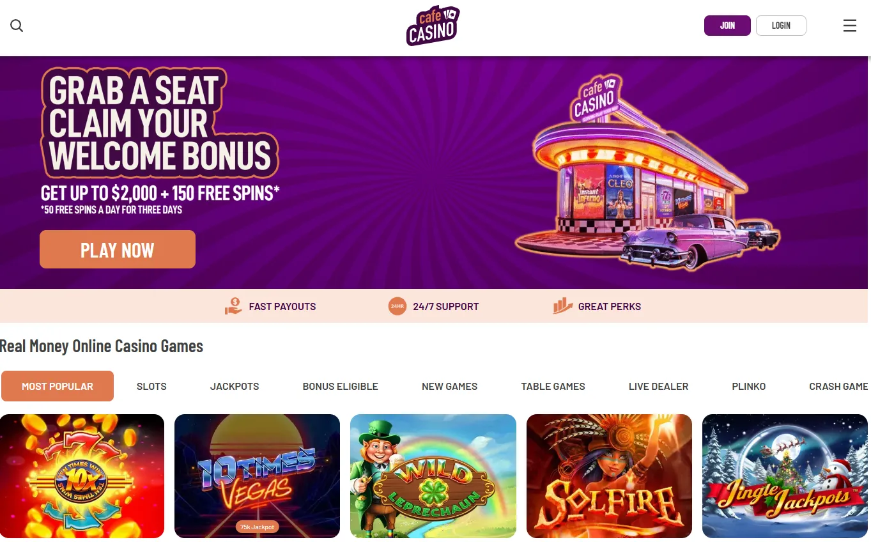871x542 pixels.
Task: Open the search magnifier icon
Action: point(17,26)
